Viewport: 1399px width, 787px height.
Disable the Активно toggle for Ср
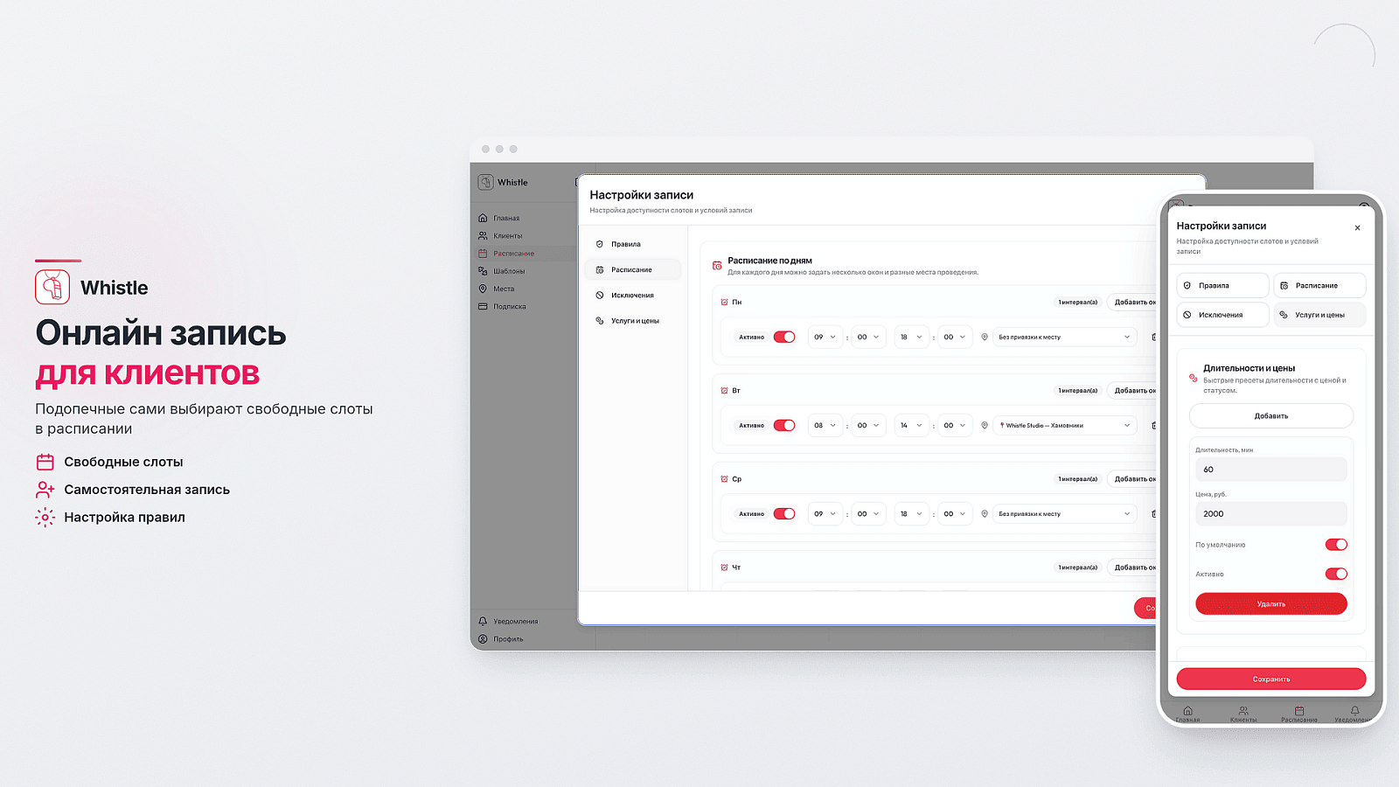pyautogui.click(x=784, y=513)
